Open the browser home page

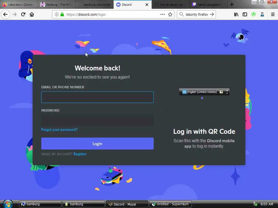[32, 14]
